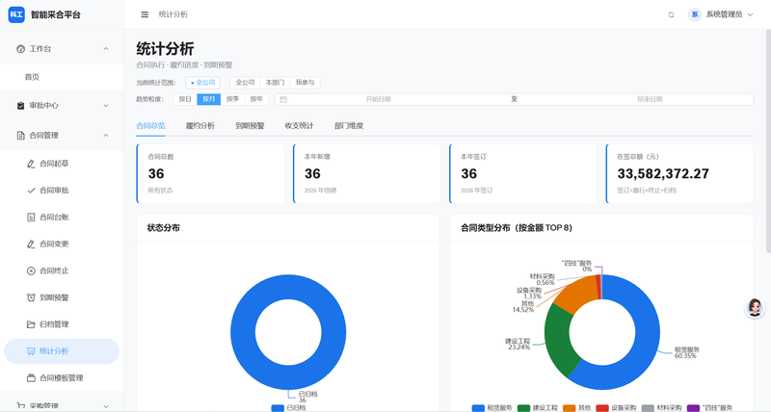The width and height of the screenshot is (771, 412).
Task: Open sidebar 到期预警 via its alarm clock icon
Action: (31, 297)
